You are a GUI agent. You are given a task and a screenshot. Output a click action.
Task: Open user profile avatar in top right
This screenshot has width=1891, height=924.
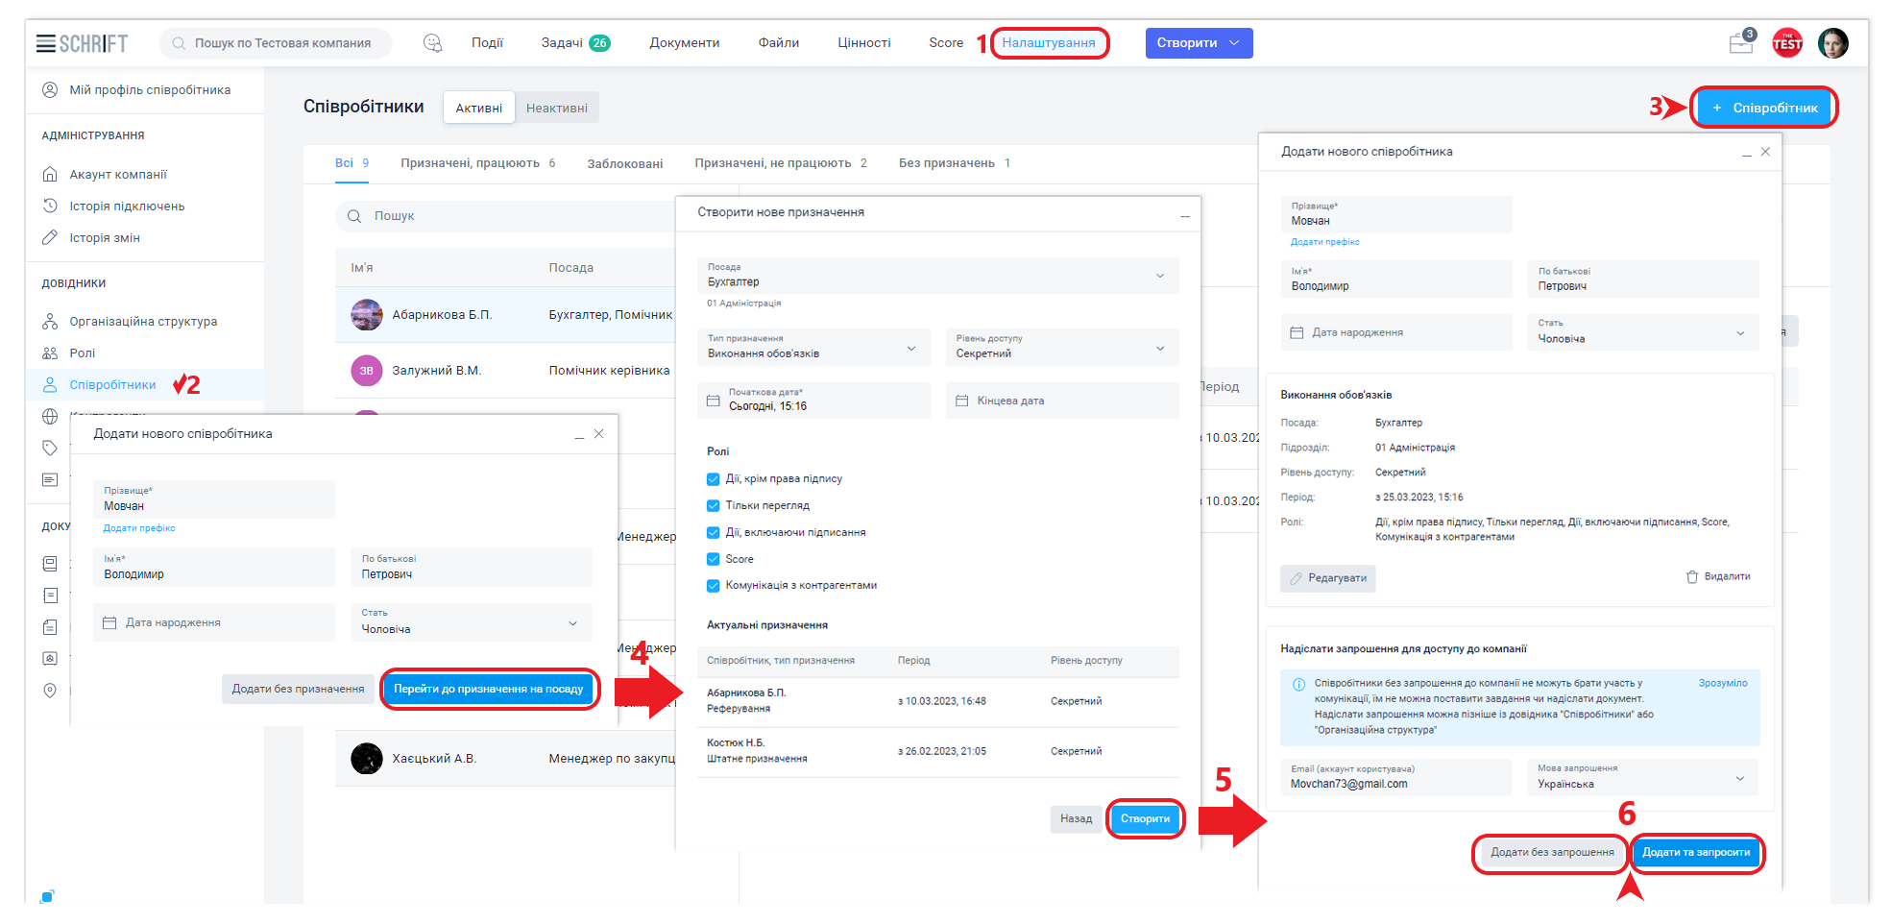[x=1832, y=43]
